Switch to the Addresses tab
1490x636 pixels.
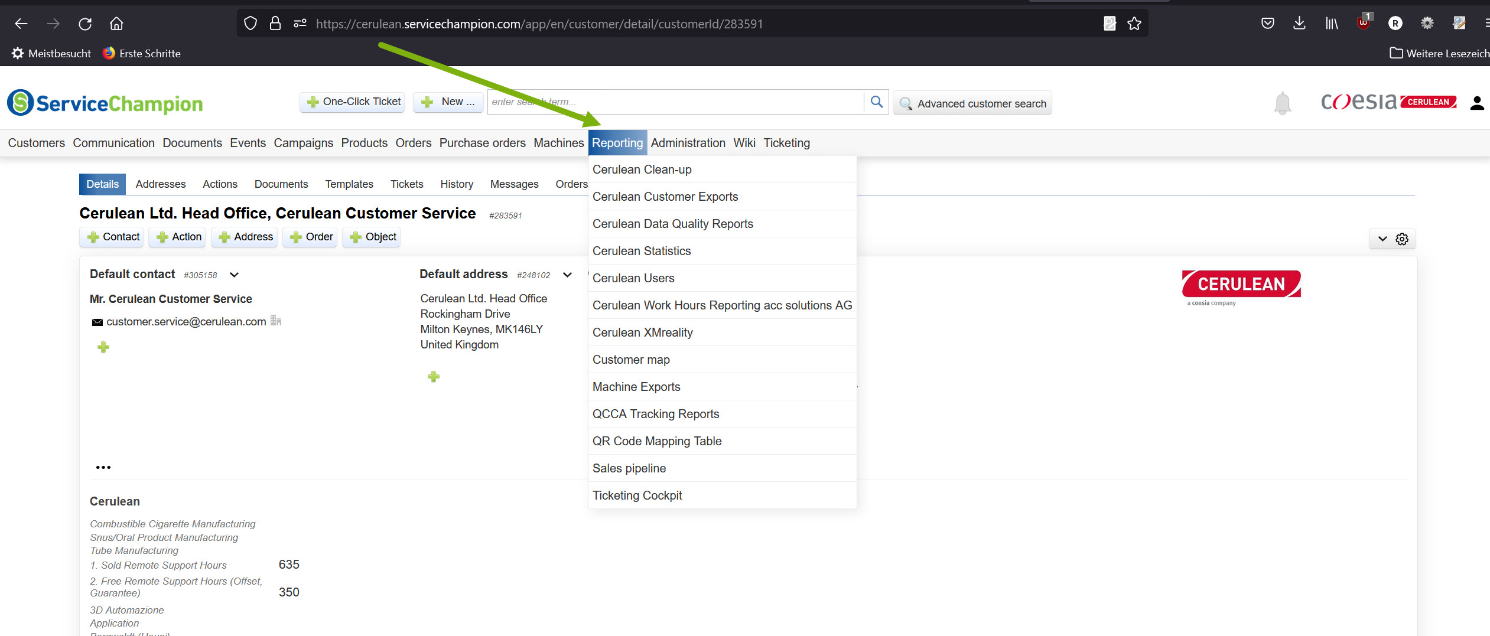(161, 184)
